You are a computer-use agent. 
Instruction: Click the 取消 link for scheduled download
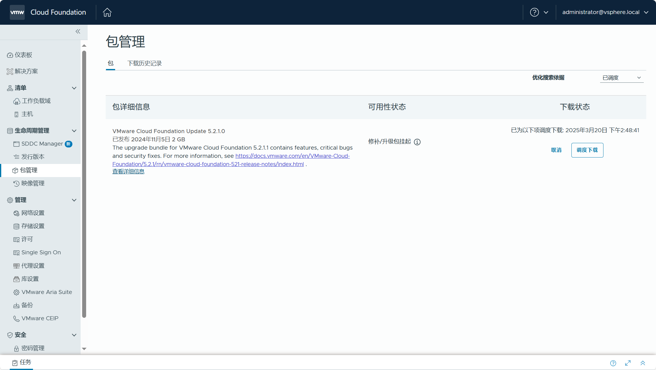(x=556, y=150)
